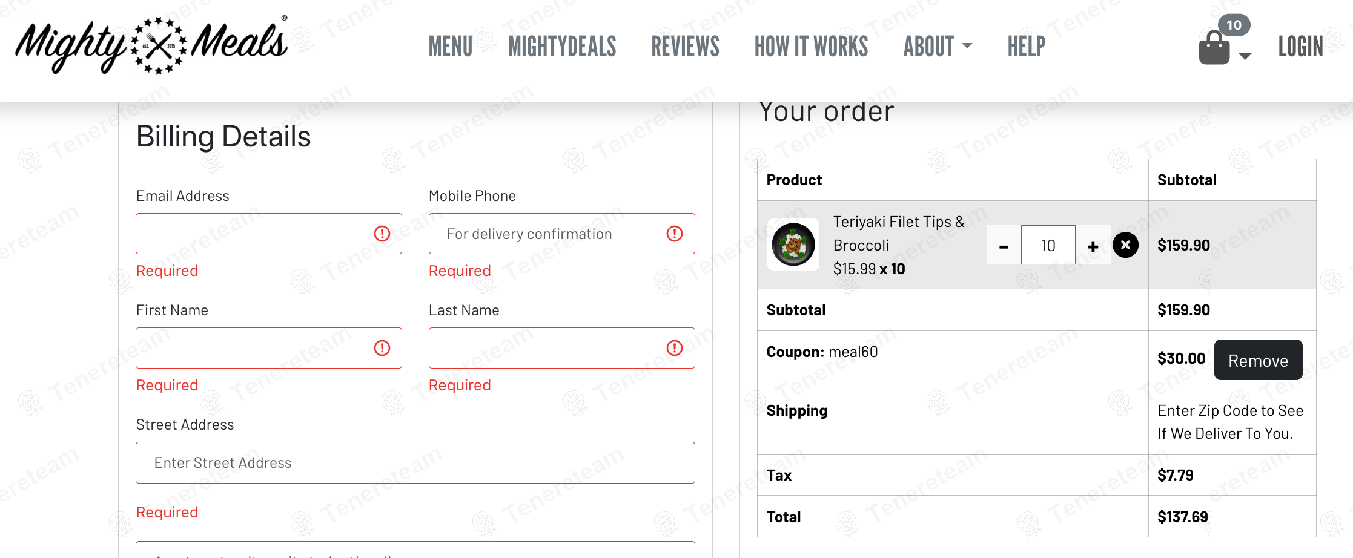Increase quantity with the plus button

[x=1093, y=246]
